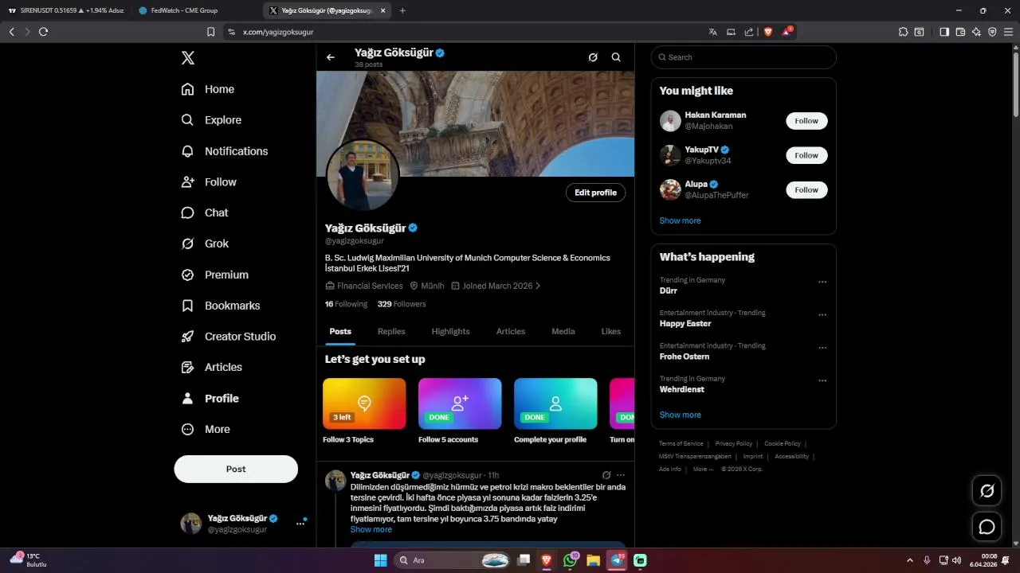Screen dimensions: 1020x573
Task: Open more options for Frohe Ostern trend
Action: coord(822,348)
